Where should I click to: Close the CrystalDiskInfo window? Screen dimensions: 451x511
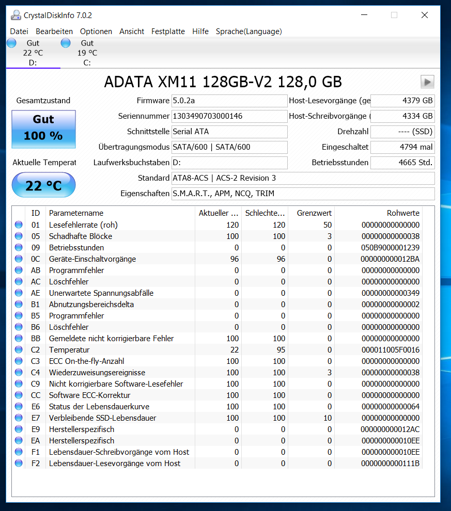click(x=424, y=15)
